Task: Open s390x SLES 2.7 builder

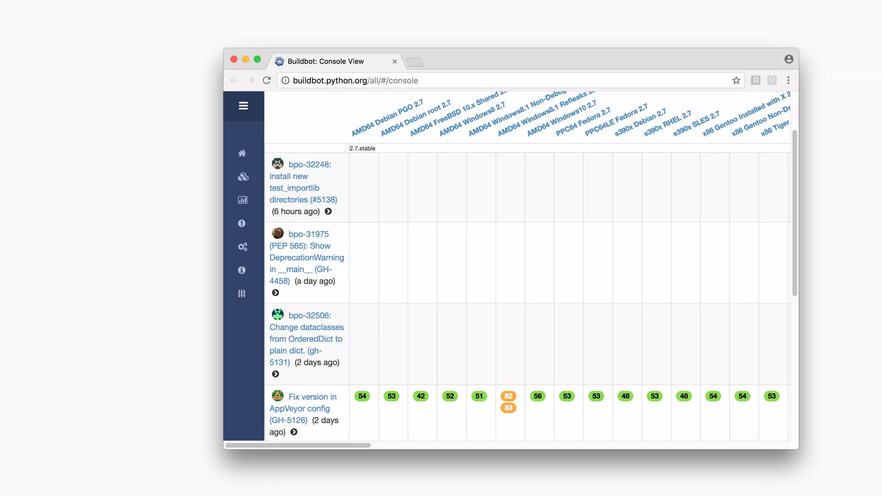Action: [x=696, y=124]
